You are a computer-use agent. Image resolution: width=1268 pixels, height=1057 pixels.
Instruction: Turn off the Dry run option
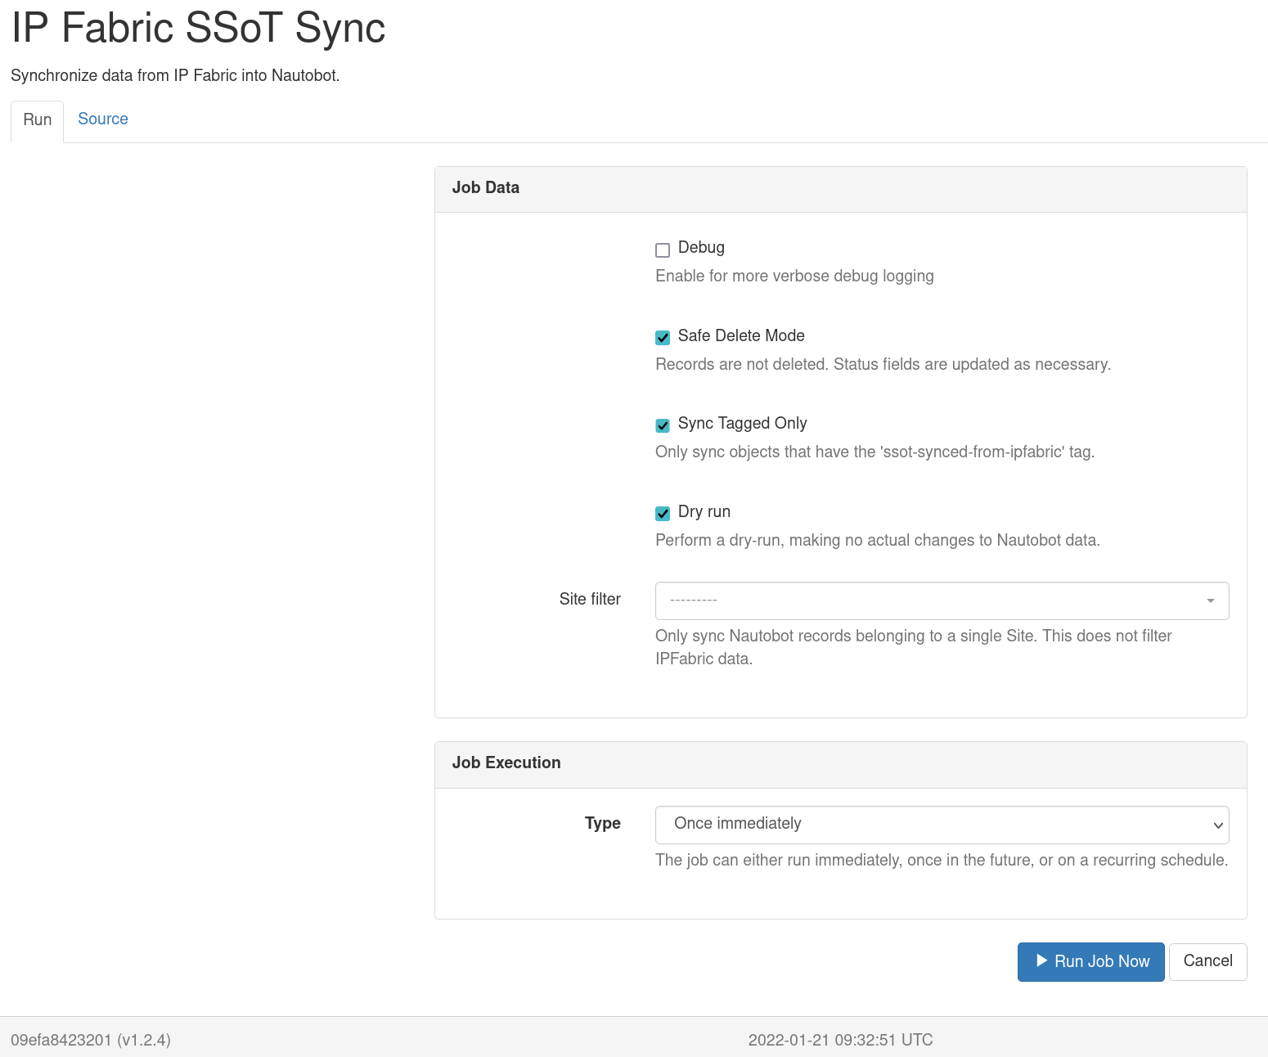662,513
